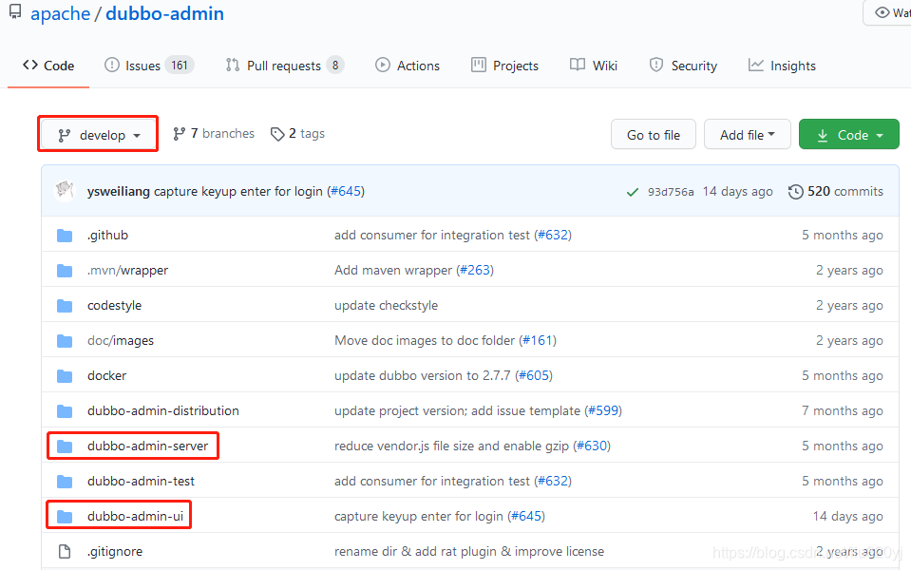
Task: Open the codestyle folder
Action: (114, 306)
